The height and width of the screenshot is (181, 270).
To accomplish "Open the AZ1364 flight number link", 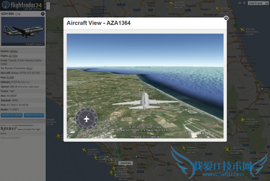I will (13, 56).
